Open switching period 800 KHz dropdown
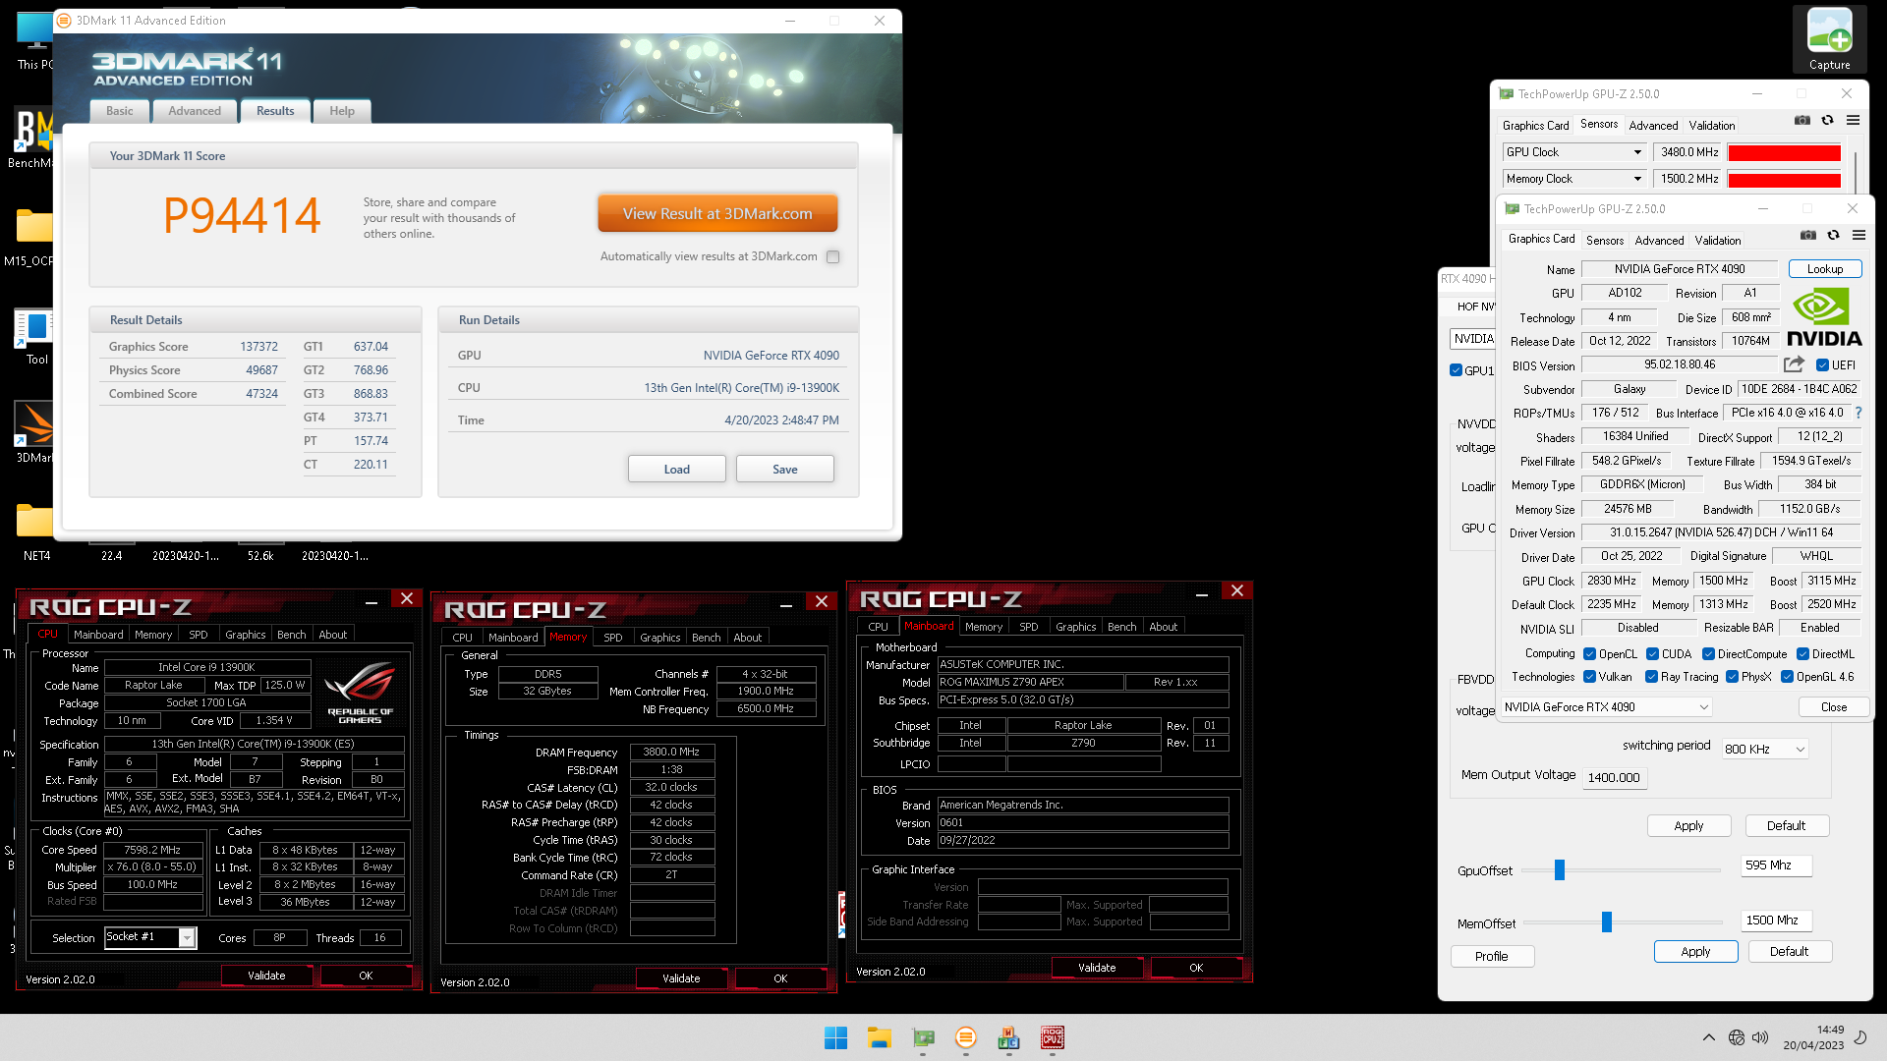The height and width of the screenshot is (1061, 1887). (x=1764, y=749)
